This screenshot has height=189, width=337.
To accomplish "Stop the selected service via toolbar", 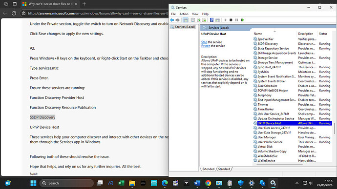I will click(231, 20).
